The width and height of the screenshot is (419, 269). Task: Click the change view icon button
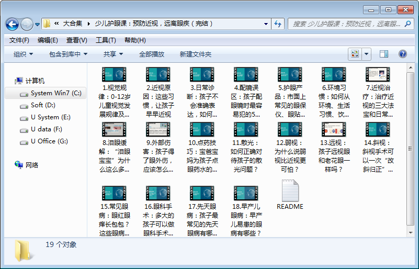tap(355, 54)
